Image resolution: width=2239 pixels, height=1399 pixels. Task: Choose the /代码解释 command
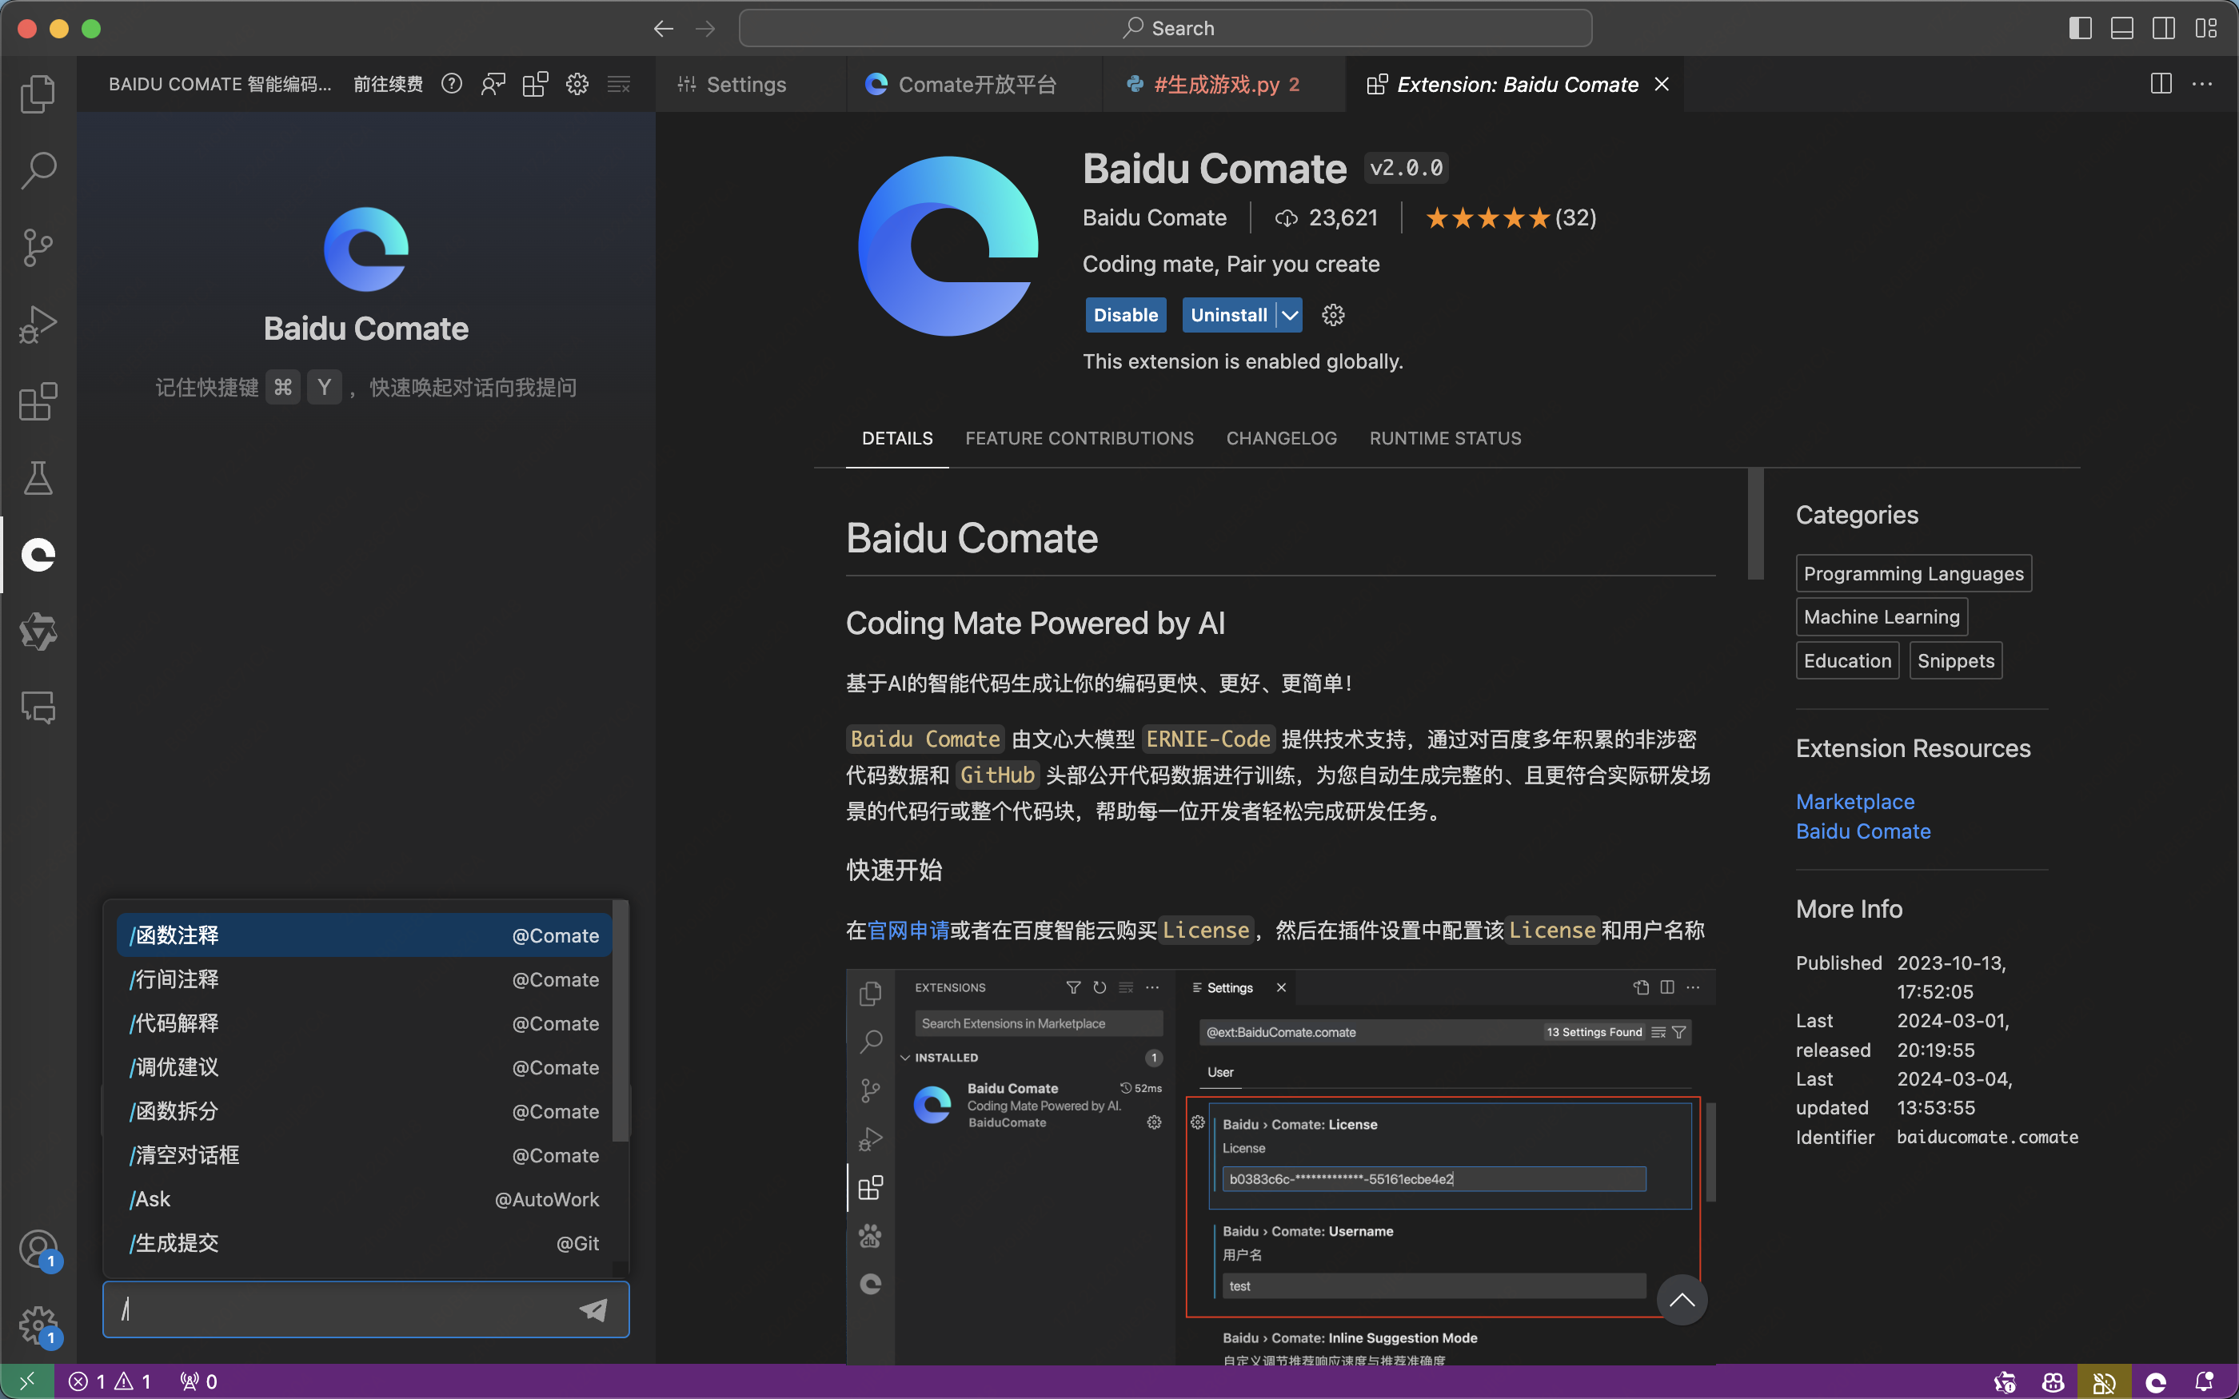(x=364, y=1023)
